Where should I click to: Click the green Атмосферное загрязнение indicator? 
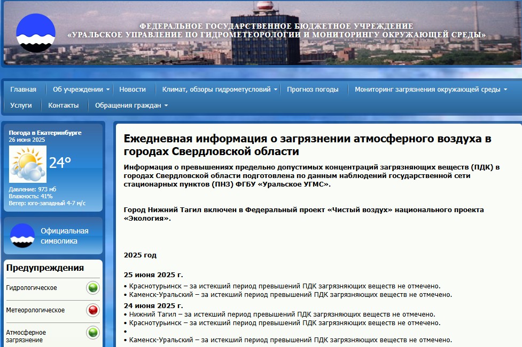tap(93, 333)
